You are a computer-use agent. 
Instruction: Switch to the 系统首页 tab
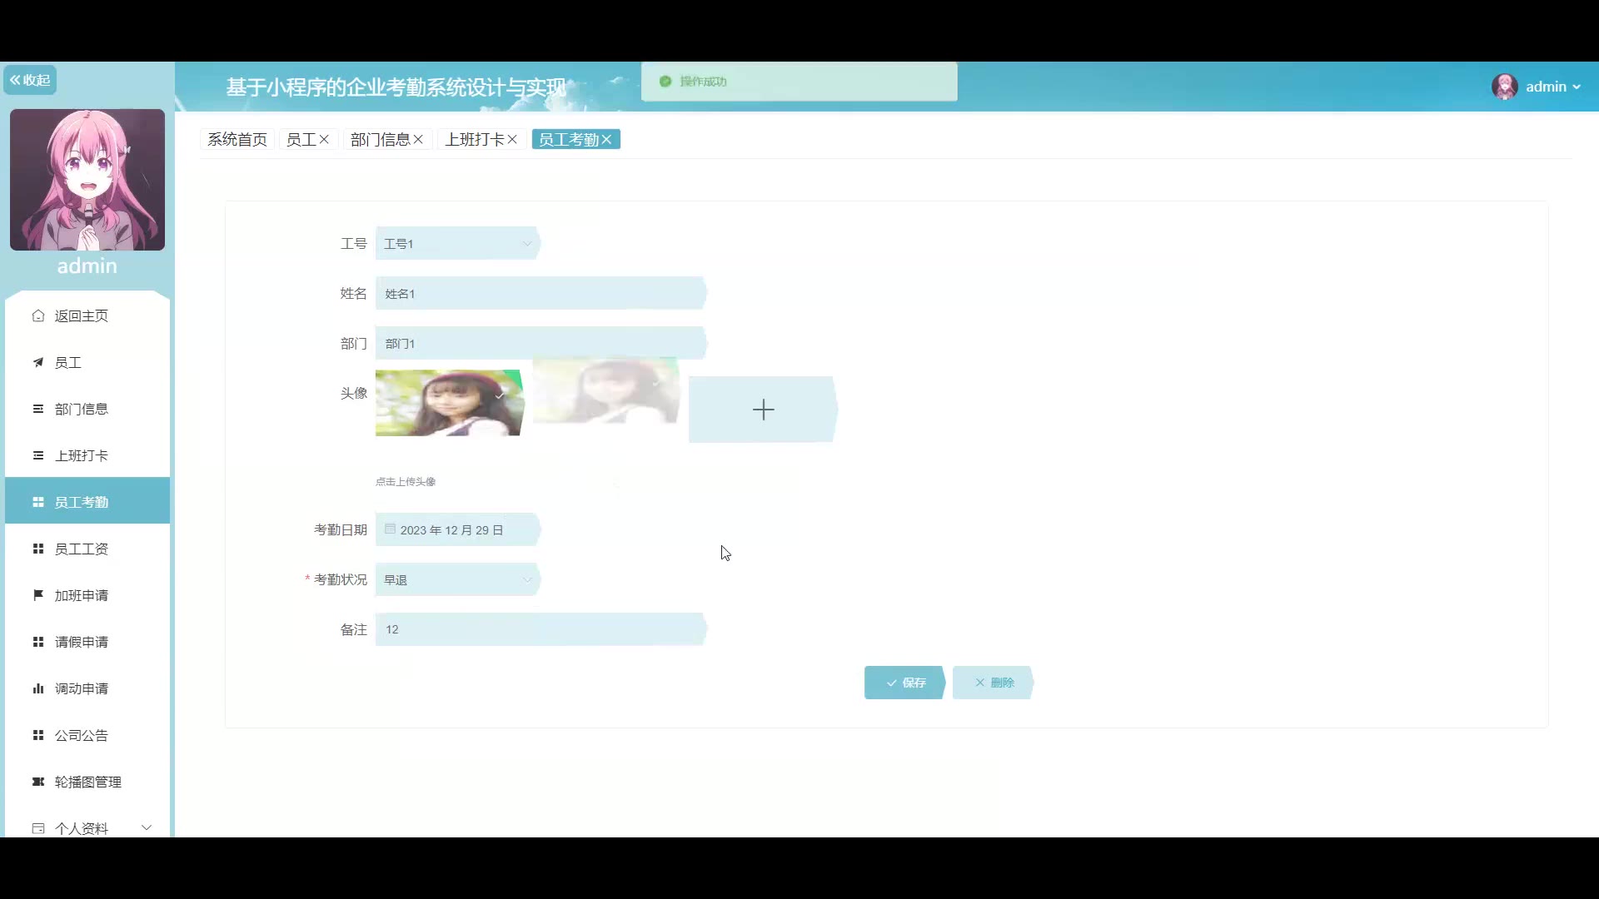(237, 140)
